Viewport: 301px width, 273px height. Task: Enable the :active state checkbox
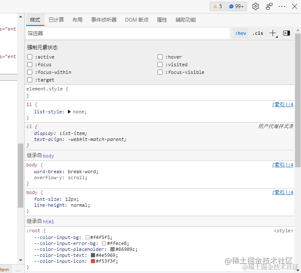[x=30, y=57]
